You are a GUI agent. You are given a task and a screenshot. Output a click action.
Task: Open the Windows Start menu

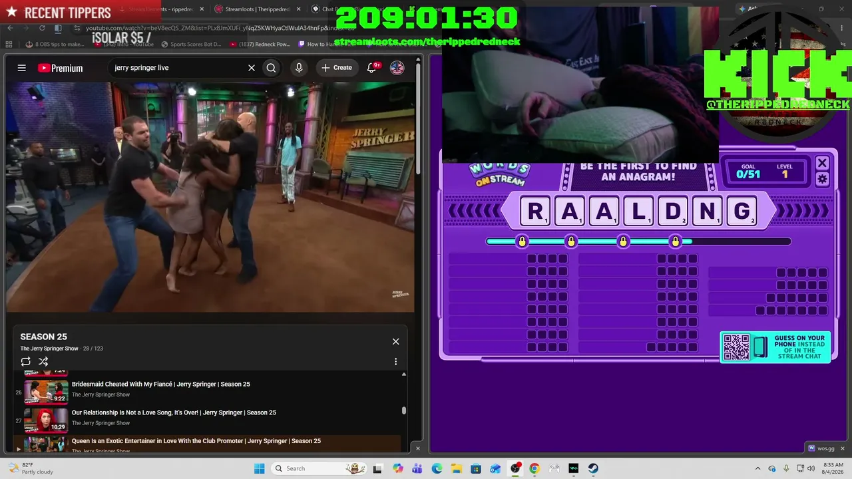[x=259, y=468]
